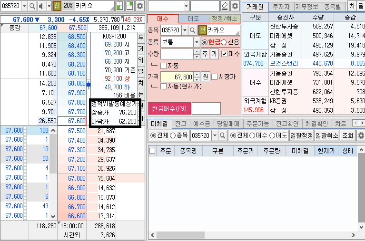Click the 조회 query button

coord(348,135)
